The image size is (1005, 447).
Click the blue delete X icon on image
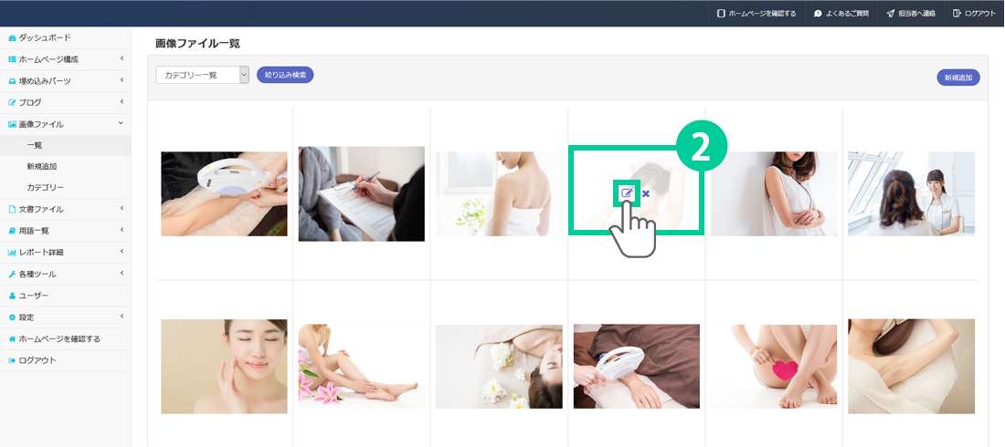645,193
